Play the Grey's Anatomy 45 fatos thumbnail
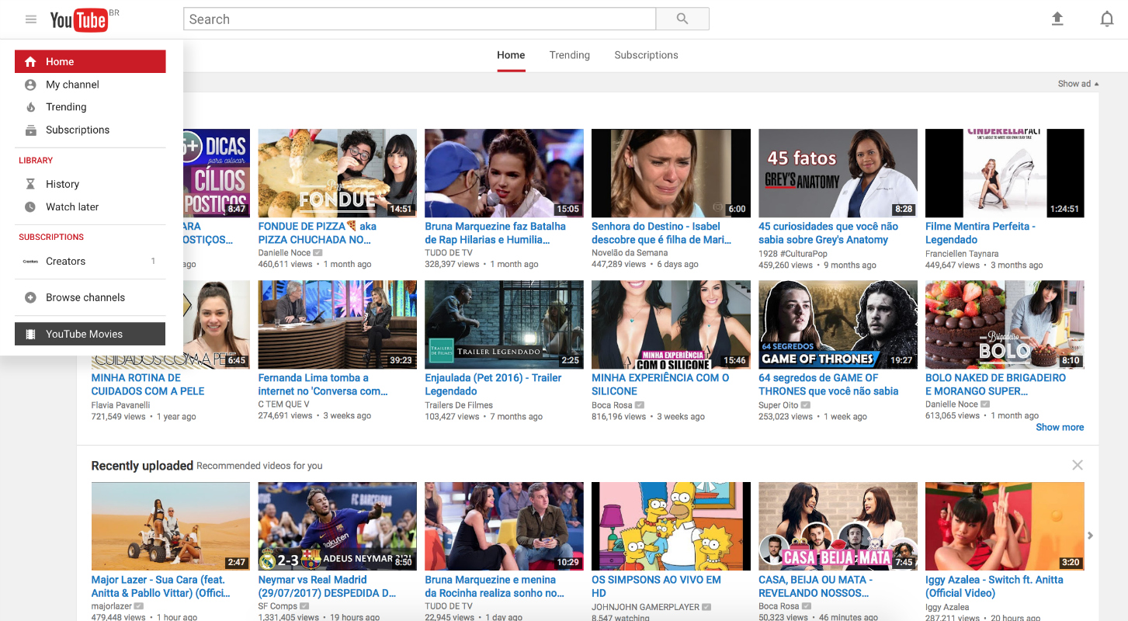The width and height of the screenshot is (1128, 621). 838,173
